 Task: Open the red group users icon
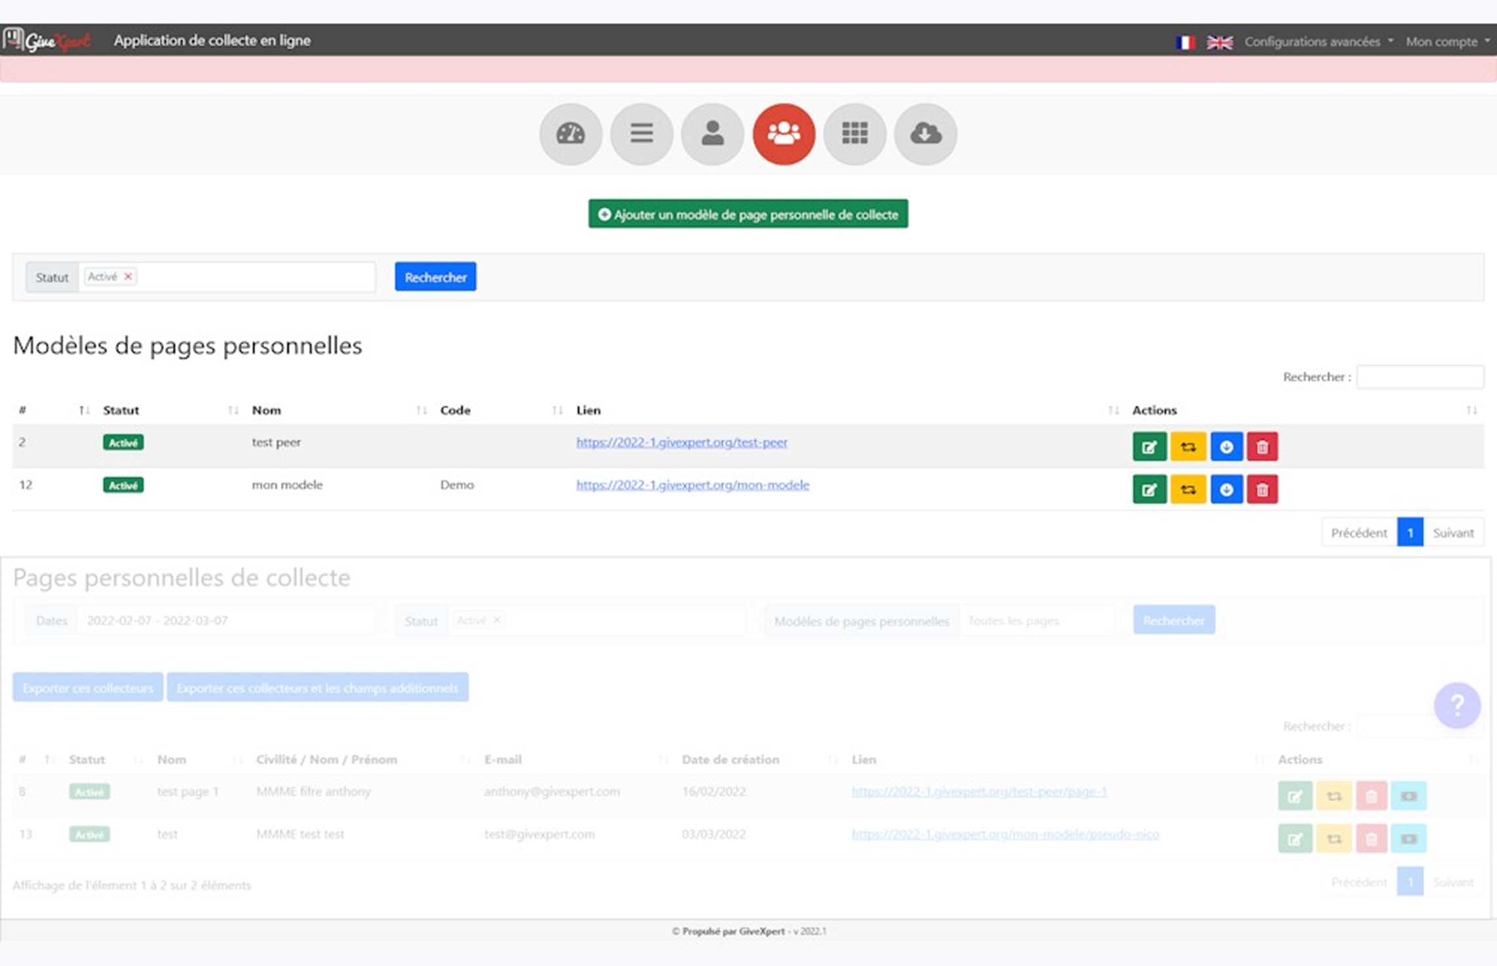coord(784,134)
